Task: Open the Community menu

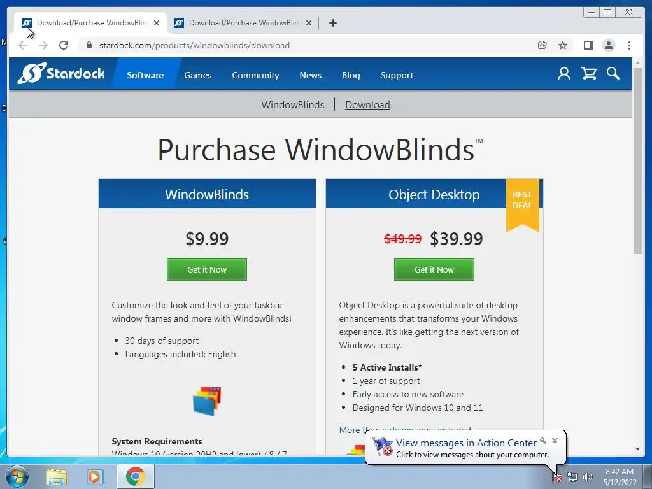Action: pyautogui.click(x=255, y=75)
